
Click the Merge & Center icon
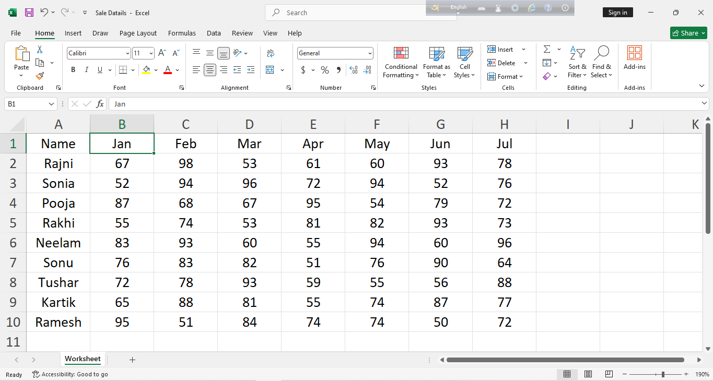click(x=270, y=70)
